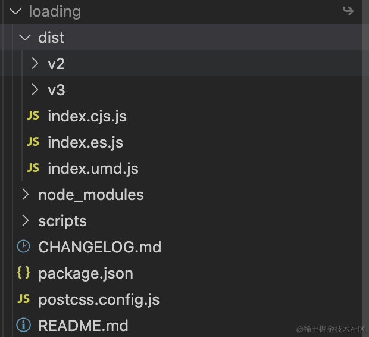Collapse the dist folder chevron
The image size is (369, 337).
[25, 38]
